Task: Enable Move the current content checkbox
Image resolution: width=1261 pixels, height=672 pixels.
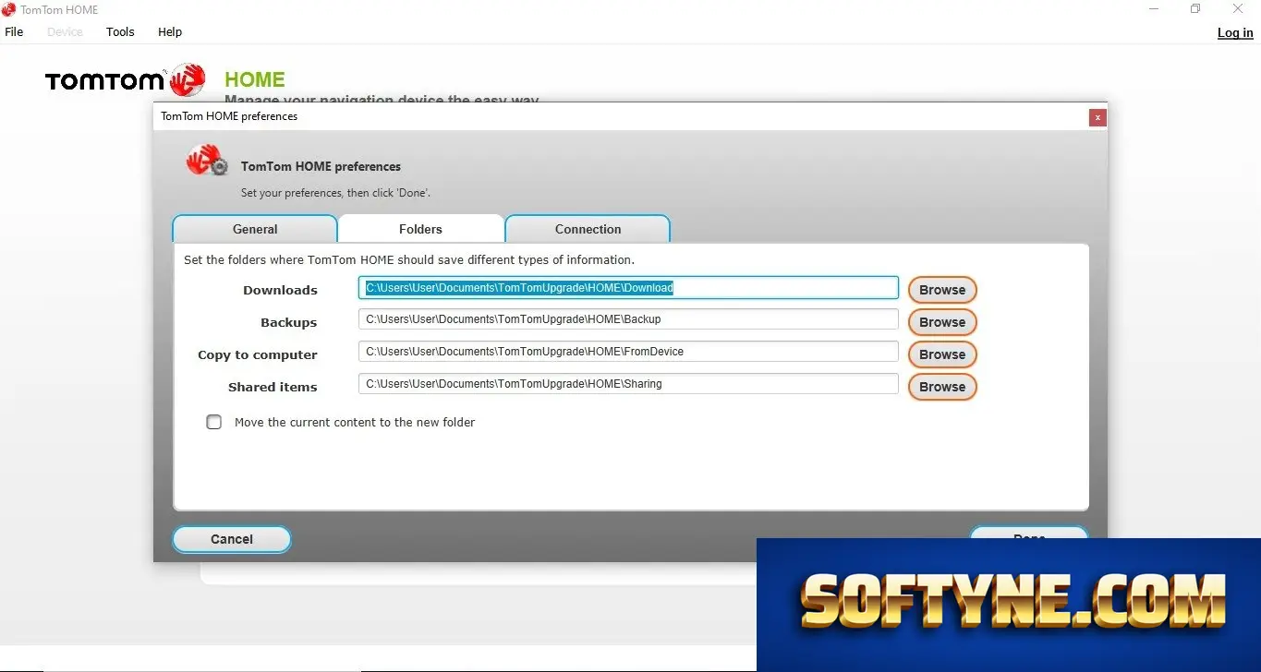Action: pos(214,422)
